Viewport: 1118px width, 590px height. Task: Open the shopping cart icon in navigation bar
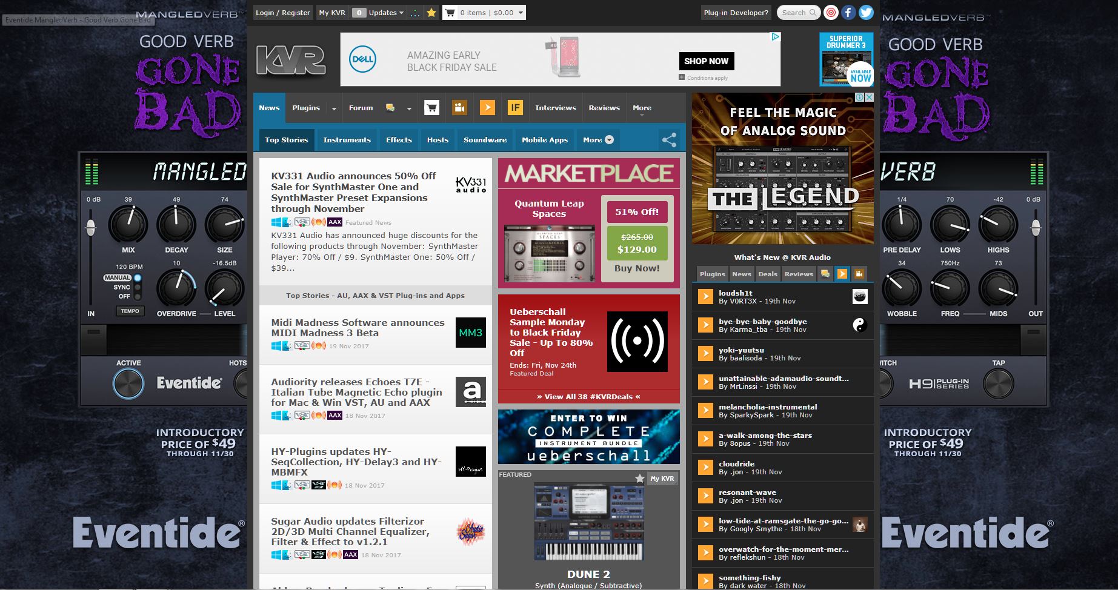[x=431, y=108]
